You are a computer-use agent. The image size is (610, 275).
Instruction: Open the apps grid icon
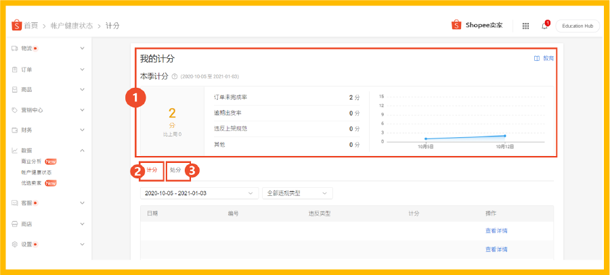[525, 26]
